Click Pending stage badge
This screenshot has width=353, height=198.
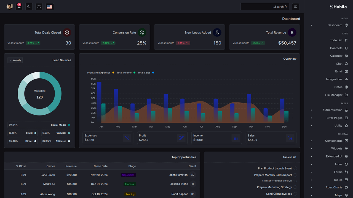click(x=130, y=194)
